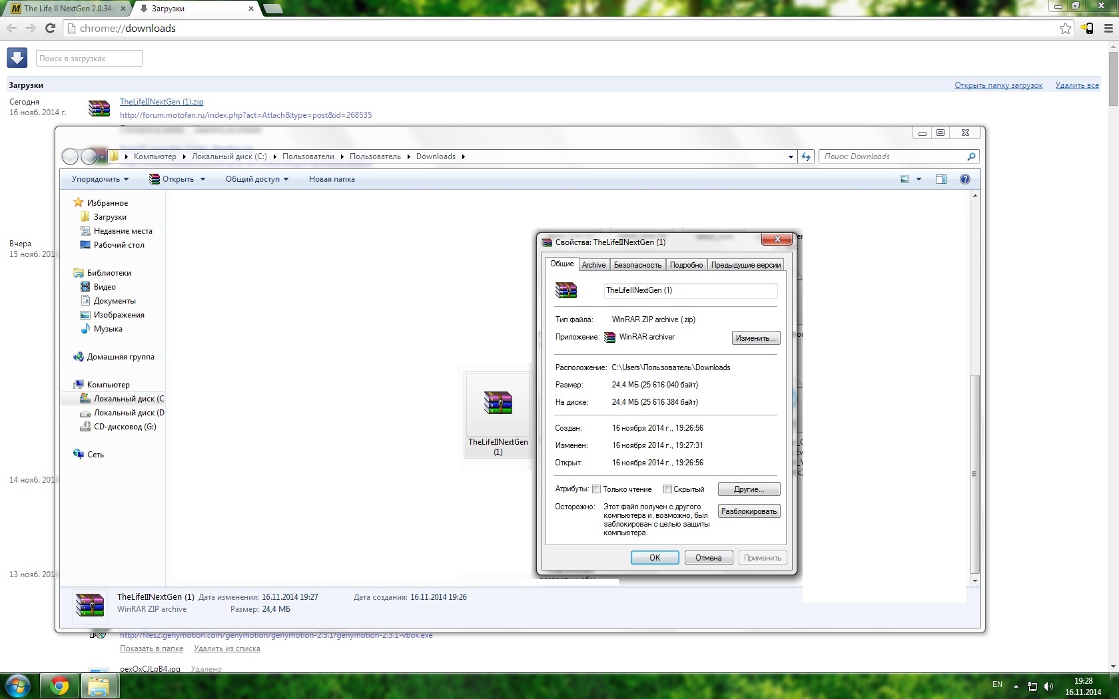Open Рабочий стол in the sidebar
The width and height of the screenshot is (1119, 699).
(119, 245)
